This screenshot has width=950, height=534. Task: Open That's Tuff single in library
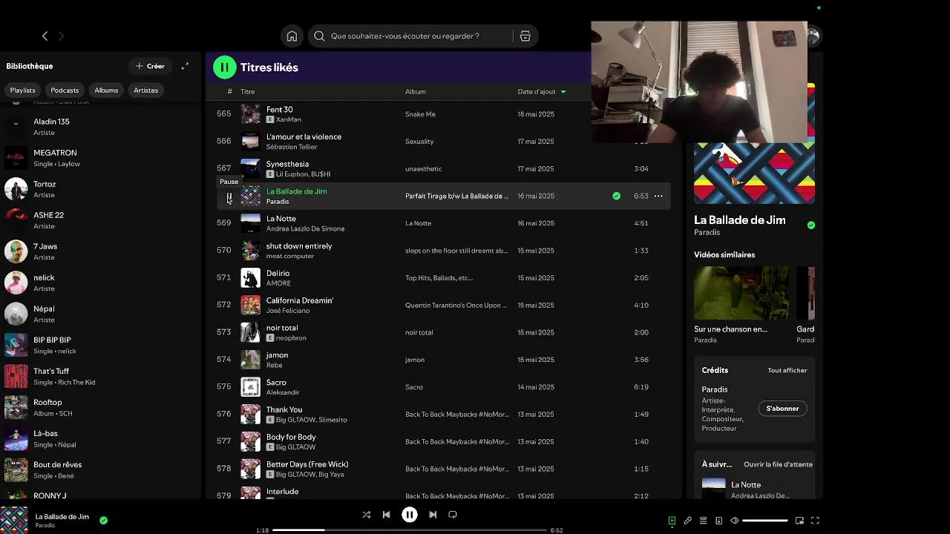pyautogui.click(x=100, y=376)
